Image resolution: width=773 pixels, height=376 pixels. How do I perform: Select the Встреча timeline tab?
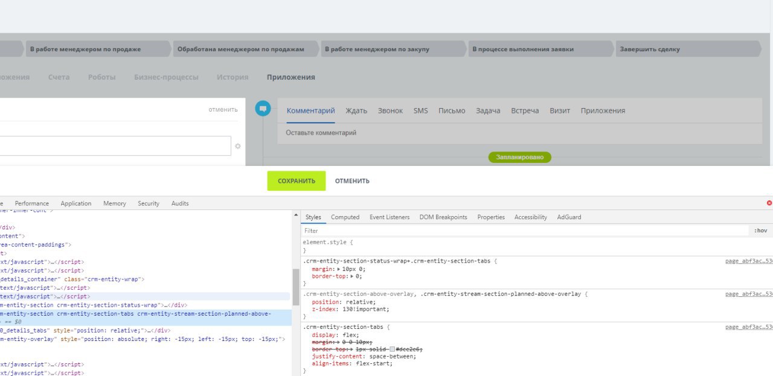525,111
